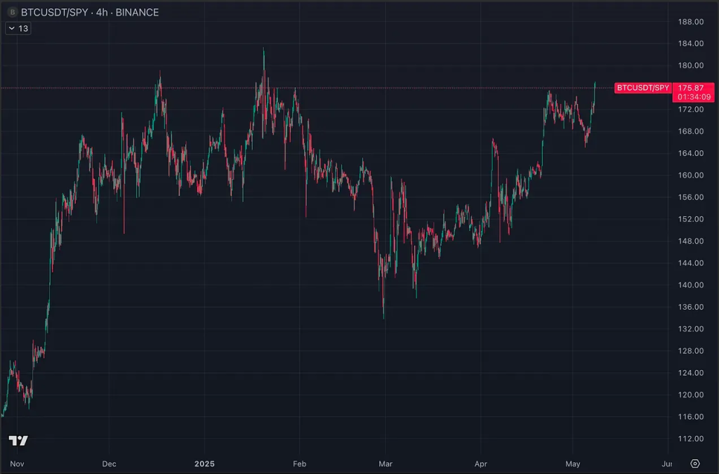Viewport: 719px width, 474px height.
Task: Click the BTCUSDT/SPY · 4h · BINANCE title
Action: (x=90, y=13)
